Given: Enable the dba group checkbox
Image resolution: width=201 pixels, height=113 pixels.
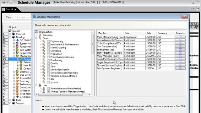Looking at the screenshot, I should coord(48,79).
